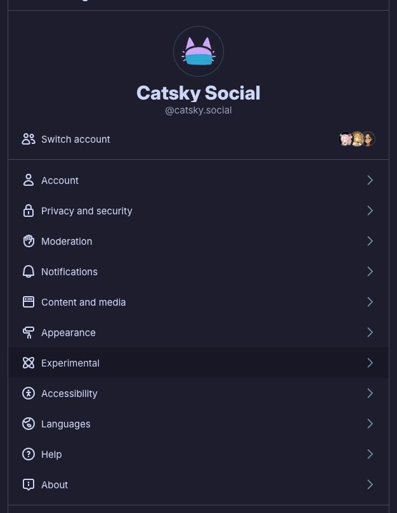The height and width of the screenshot is (513, 397).
Task: Click the Moderation raised-hand icon
Action: [x=29, y=241]
